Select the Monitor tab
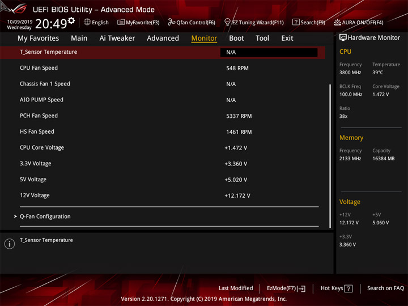The image size is (408, 306). pyautogui.click(x=204, y=39)
